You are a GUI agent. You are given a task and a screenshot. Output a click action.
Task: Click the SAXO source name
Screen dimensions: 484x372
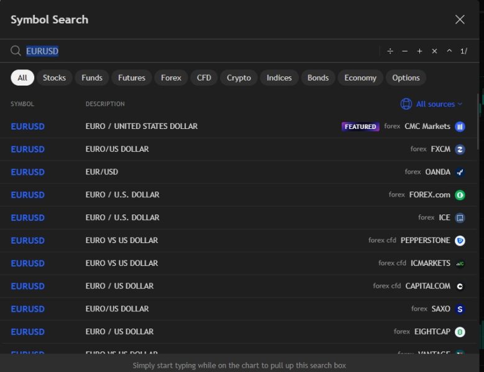441,309
